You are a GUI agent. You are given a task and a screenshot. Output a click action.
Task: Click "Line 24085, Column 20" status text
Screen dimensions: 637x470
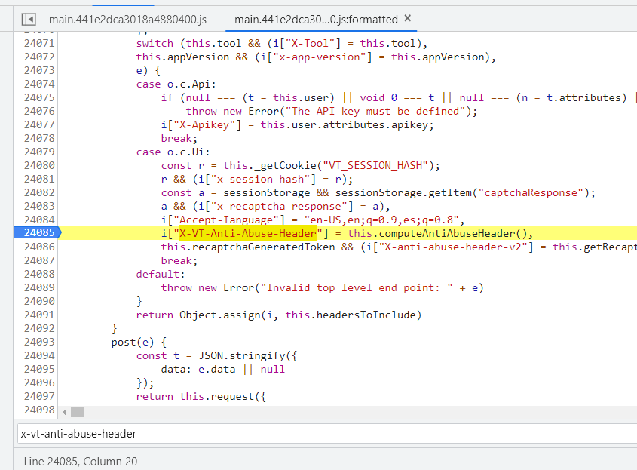tap(81, 462)
